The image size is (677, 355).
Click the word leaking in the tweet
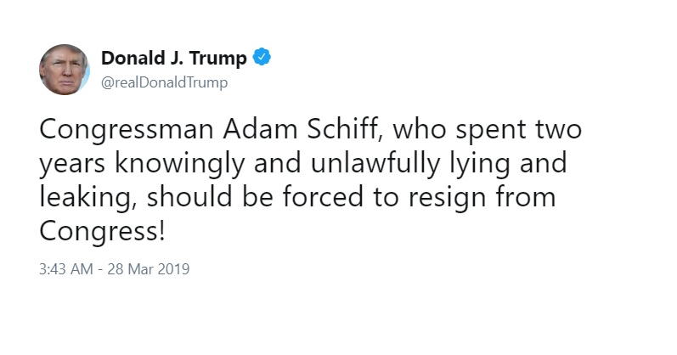click(88, 198)
